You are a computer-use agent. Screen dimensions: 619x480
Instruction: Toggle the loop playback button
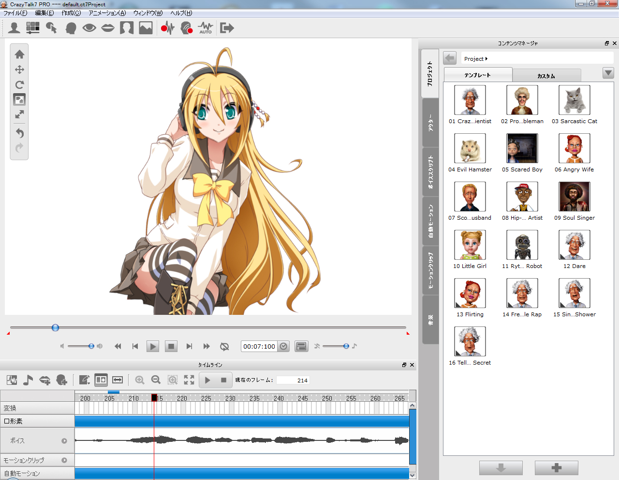click(224, 346)
